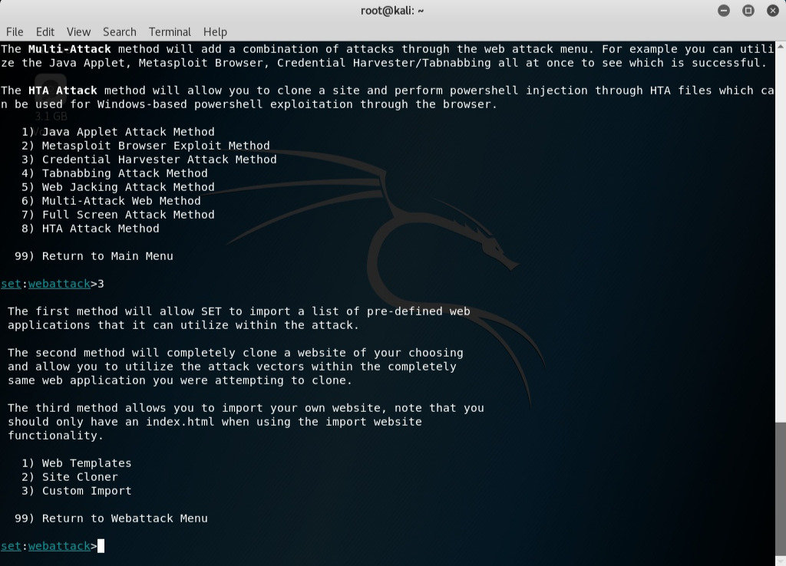Click the 'Site Cloner' option text

click(x=80, y=477)
